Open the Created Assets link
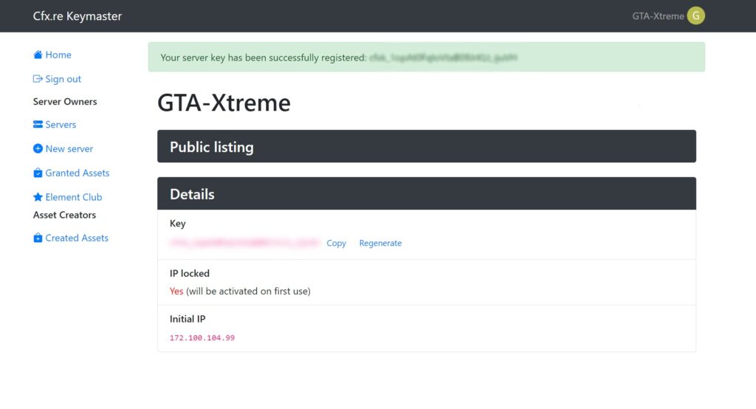Viewport: 756px width, 409px height. pyautogui.click(x=77, y=238)
